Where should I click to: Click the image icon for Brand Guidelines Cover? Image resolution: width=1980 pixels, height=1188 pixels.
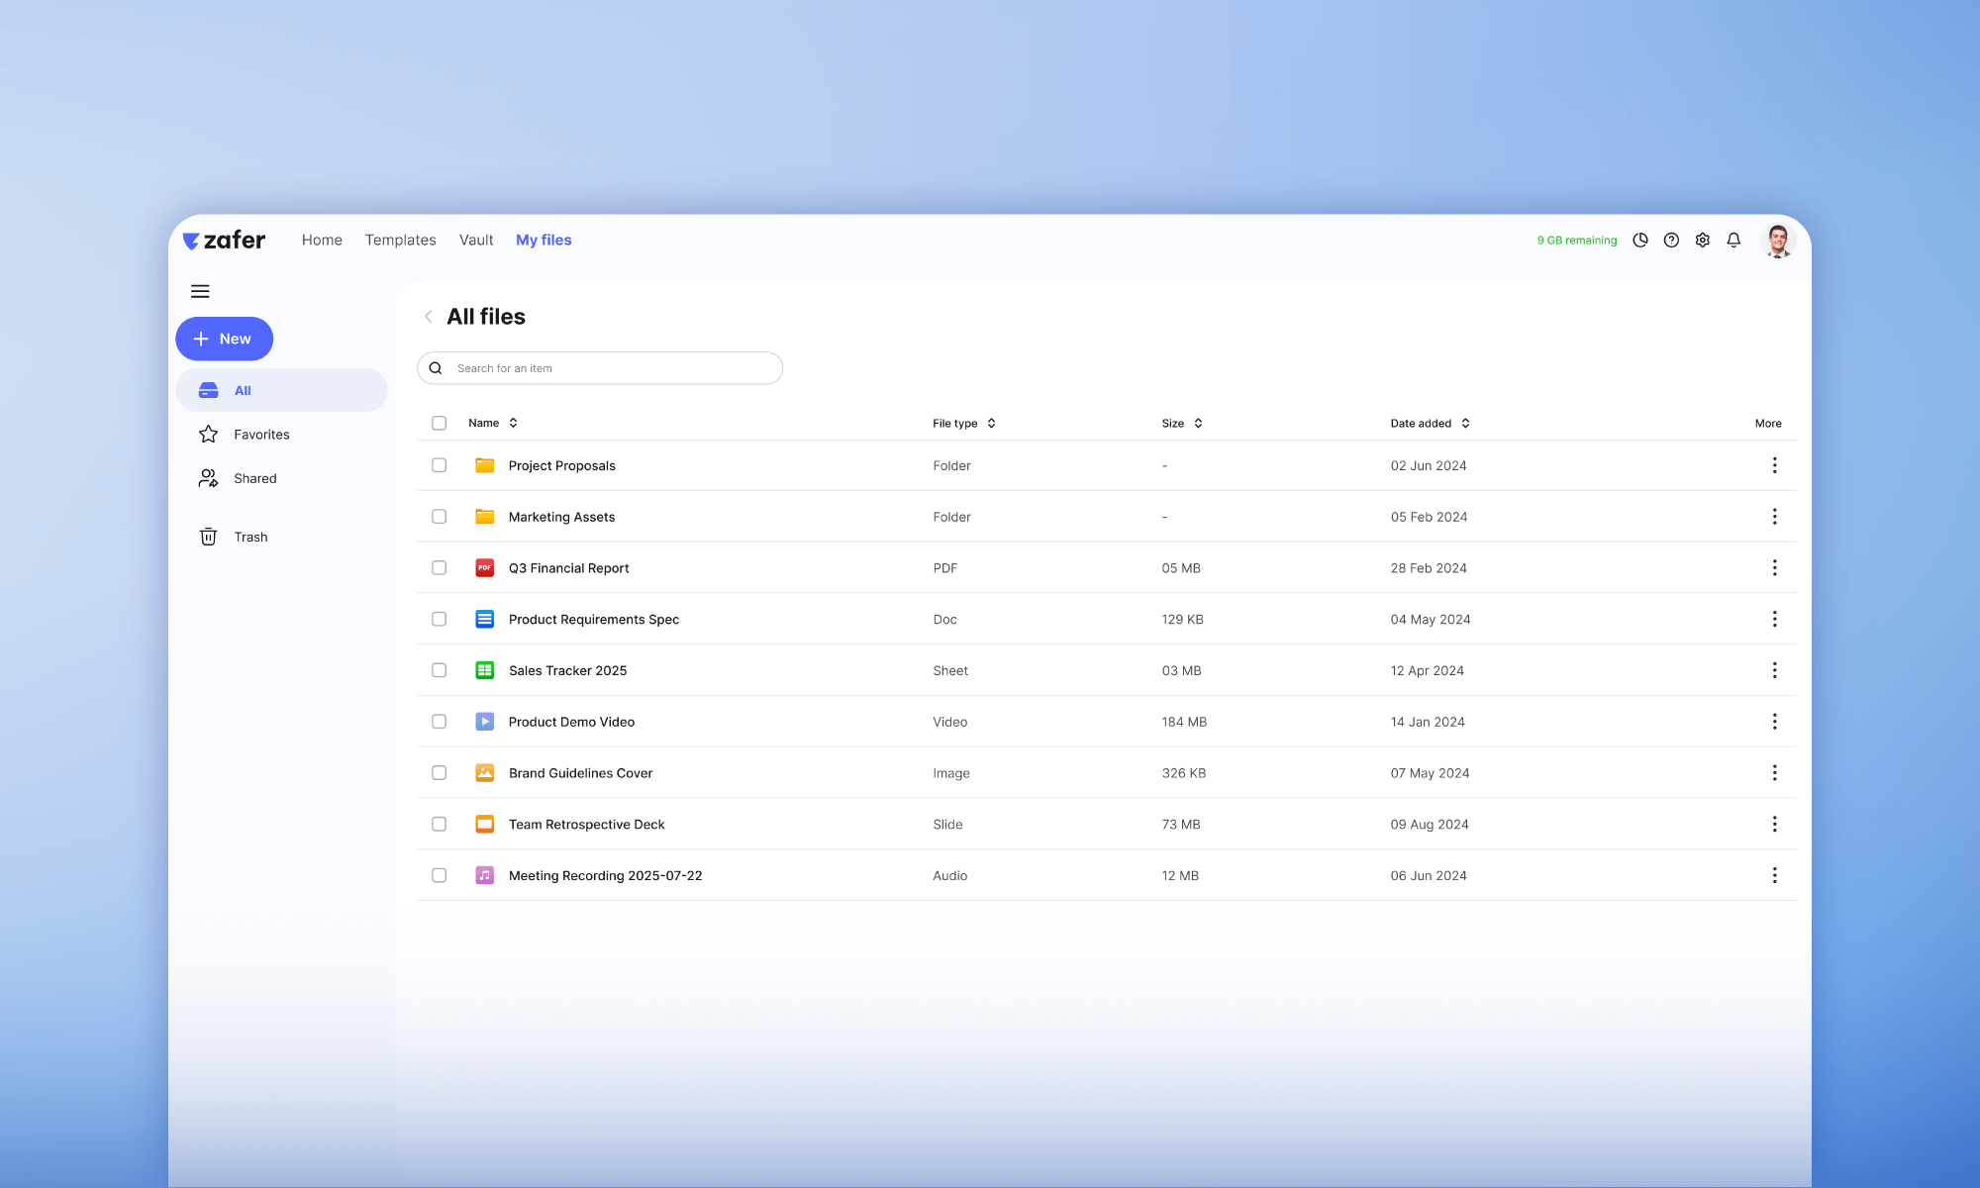[484, 773]
